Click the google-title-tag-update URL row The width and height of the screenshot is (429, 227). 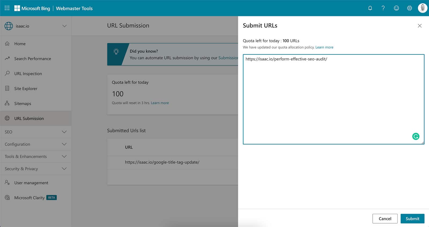(x=172, y=162)
